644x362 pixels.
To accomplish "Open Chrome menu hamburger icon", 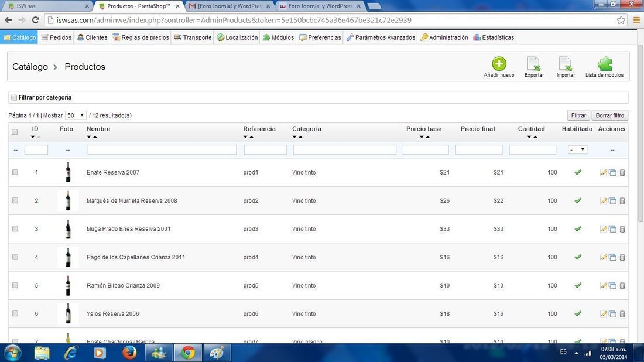I will click(x=636, y=20).
